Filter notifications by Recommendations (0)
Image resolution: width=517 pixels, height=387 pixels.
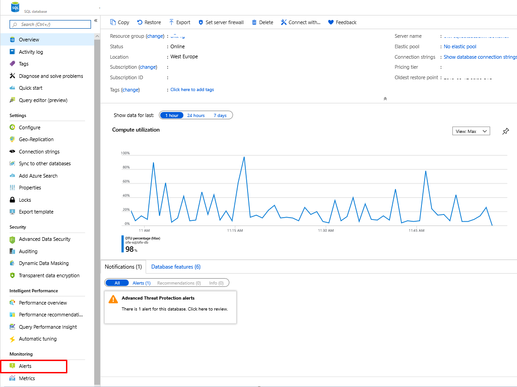pos(179,283)
